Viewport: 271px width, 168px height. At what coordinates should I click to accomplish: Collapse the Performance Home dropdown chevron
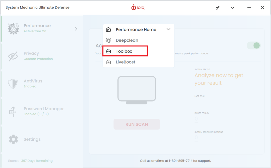point(169,29)
